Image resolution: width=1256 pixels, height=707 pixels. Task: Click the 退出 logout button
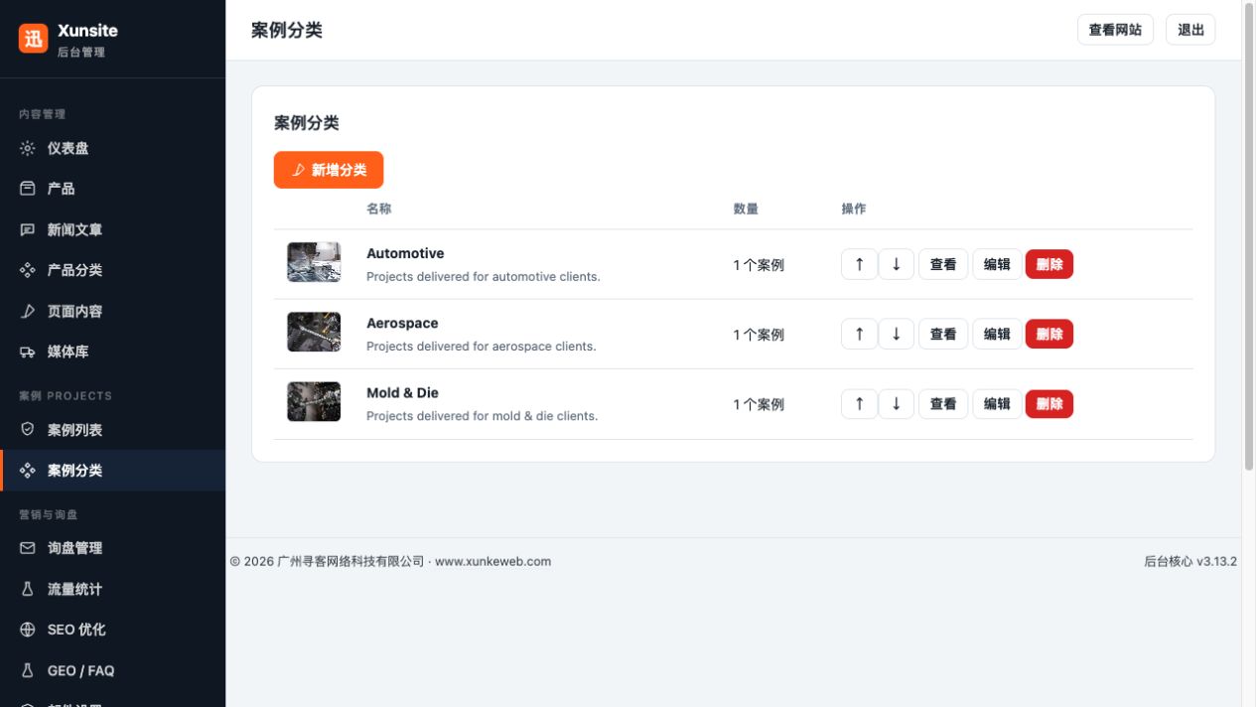point(1190,30)
